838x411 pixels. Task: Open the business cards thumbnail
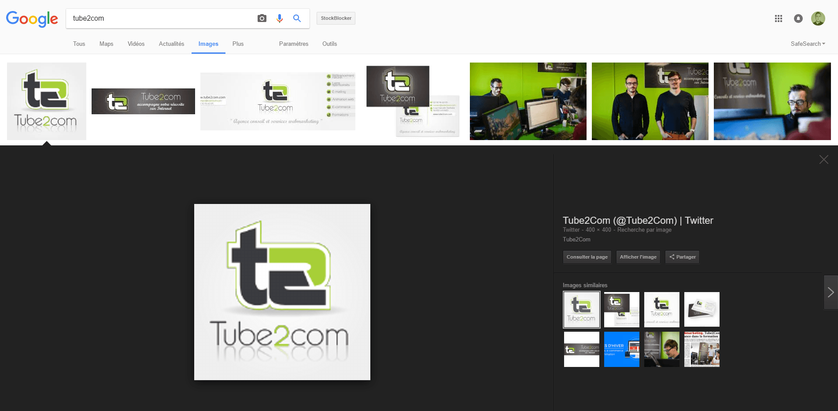click(413, 101)
